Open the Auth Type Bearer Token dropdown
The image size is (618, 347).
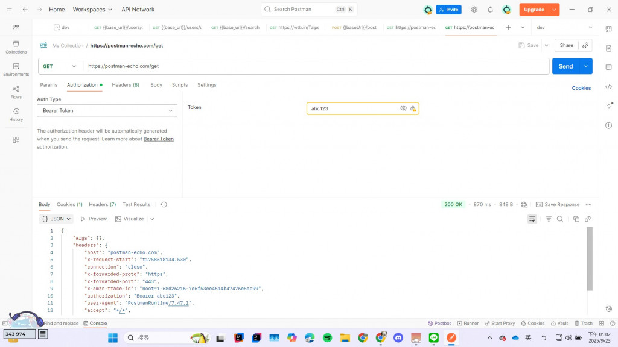pos(107,111)
